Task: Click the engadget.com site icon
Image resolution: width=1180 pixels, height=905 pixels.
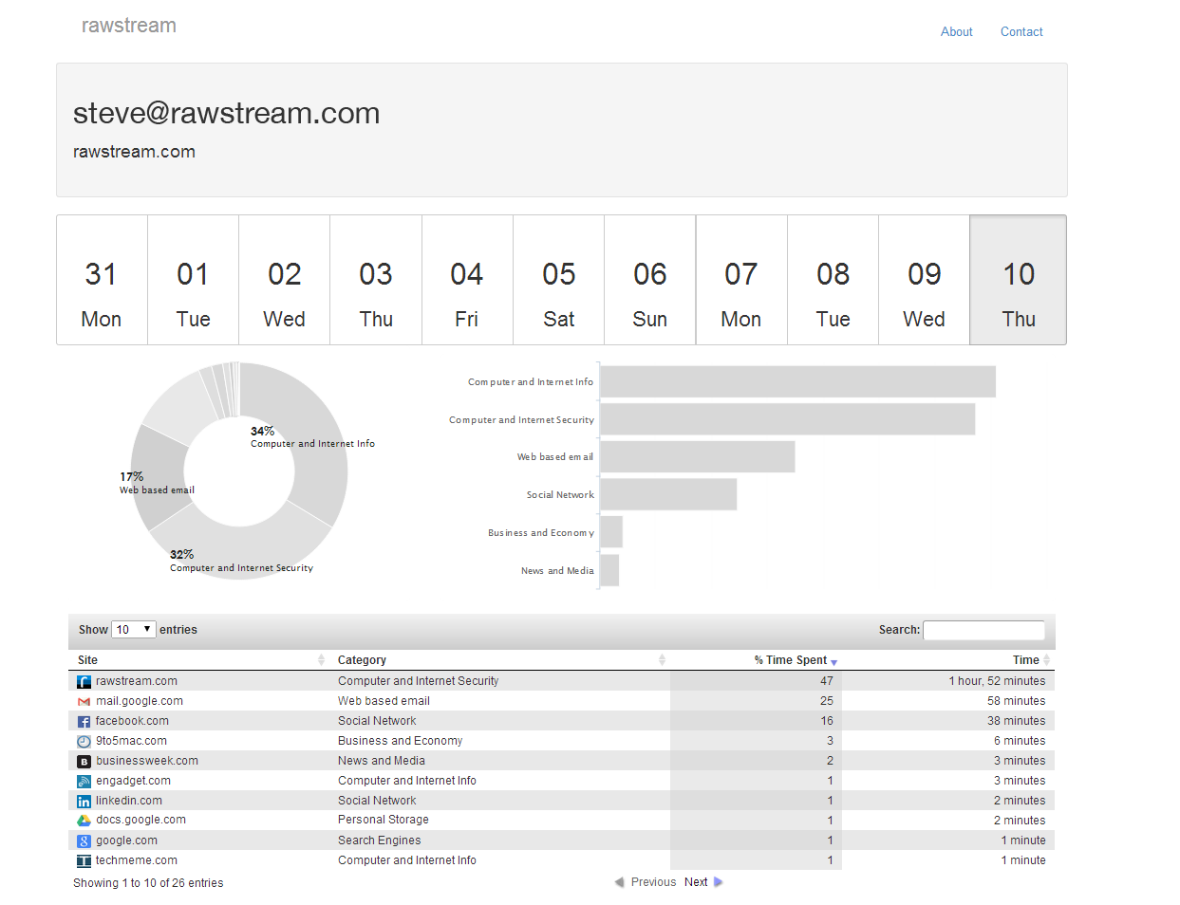Action: tap(84, 780)
